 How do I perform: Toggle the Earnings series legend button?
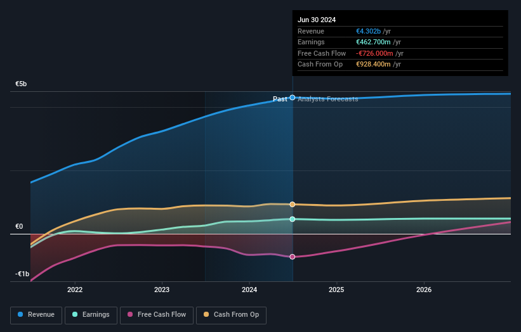(91, 315)
